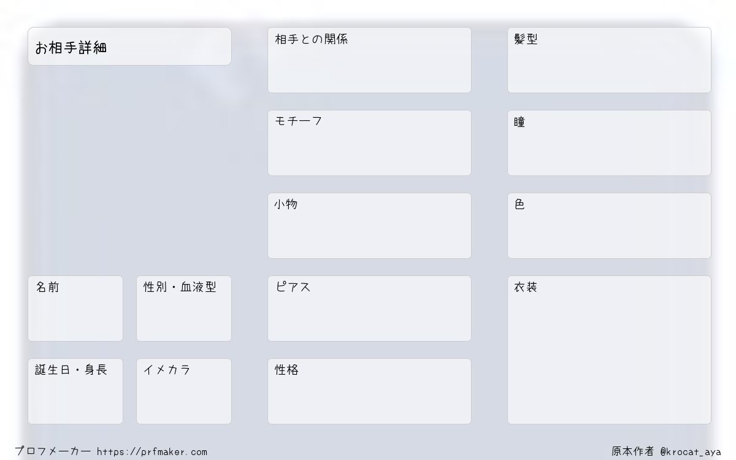Screen dimensions: 736x460
Task: Click the 色 field
Action: point(609,226)
